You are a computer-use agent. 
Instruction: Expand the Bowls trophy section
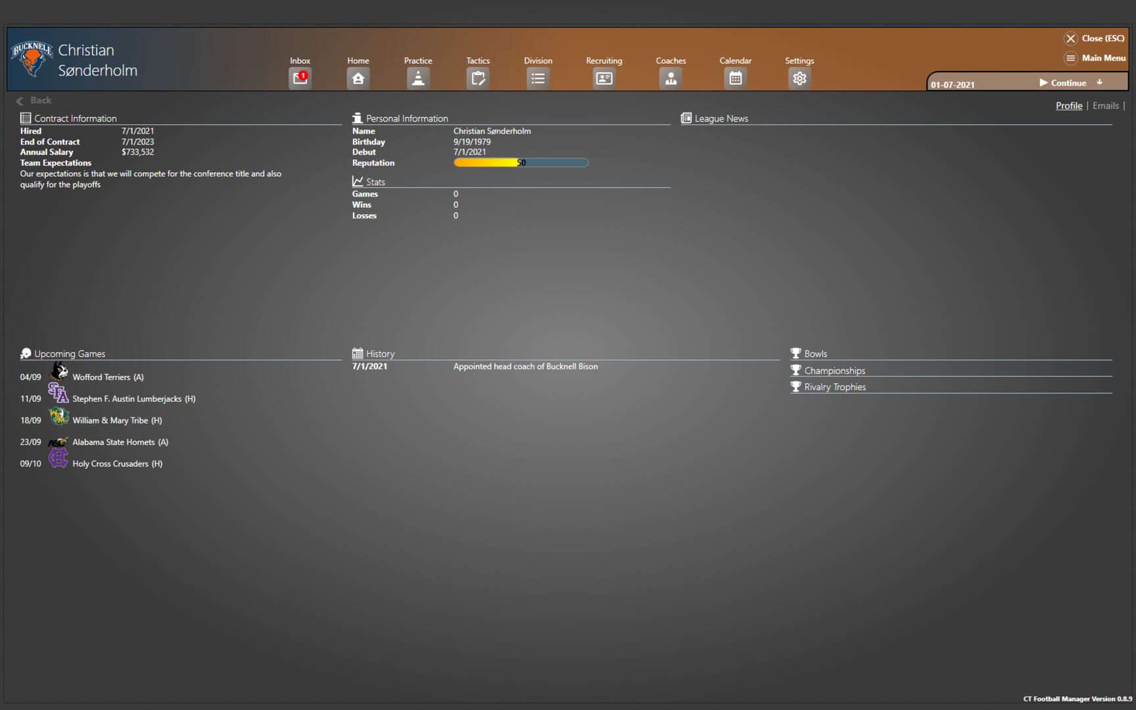tap(815, 354)
